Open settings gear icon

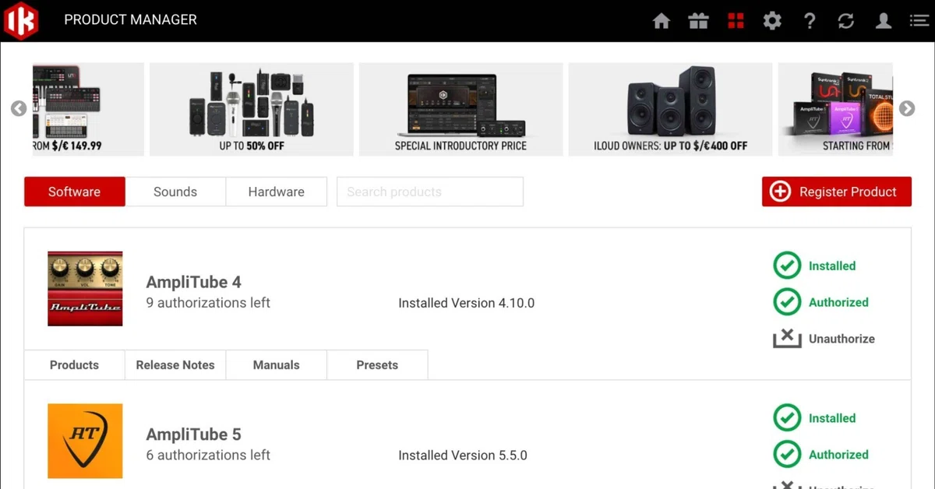tap(772, 21)
